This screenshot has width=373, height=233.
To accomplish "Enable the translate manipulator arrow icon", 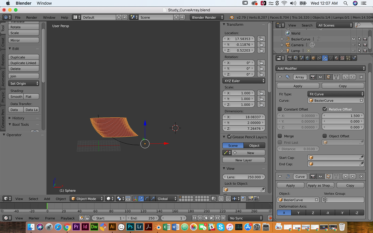I will pos(141,199).
